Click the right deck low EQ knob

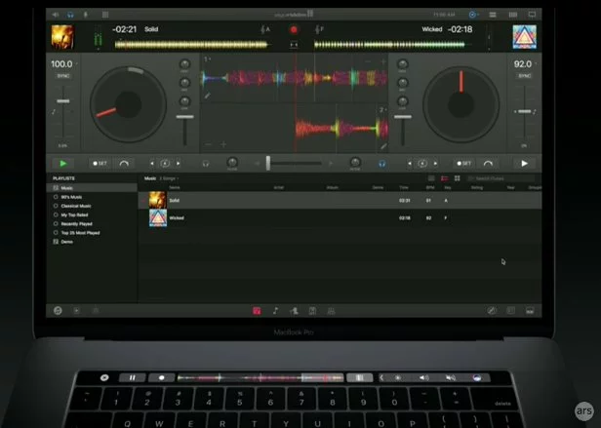point(402,101)
